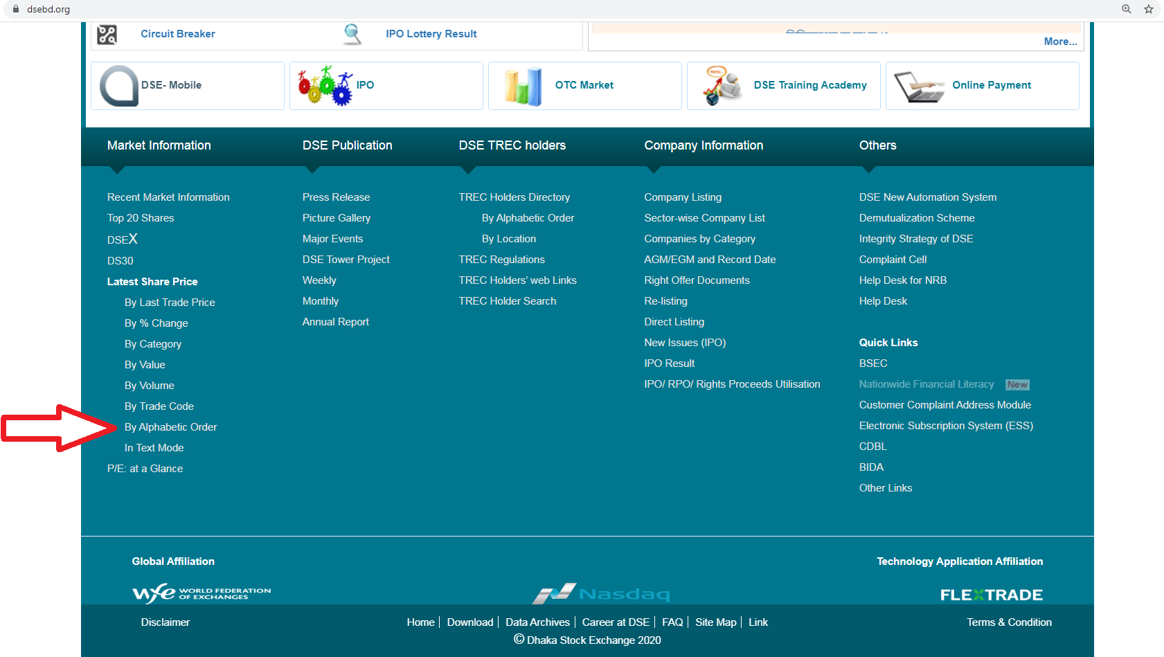1164x657 pixels.
Task: Open TREC holders By Location
Action: 509,239
